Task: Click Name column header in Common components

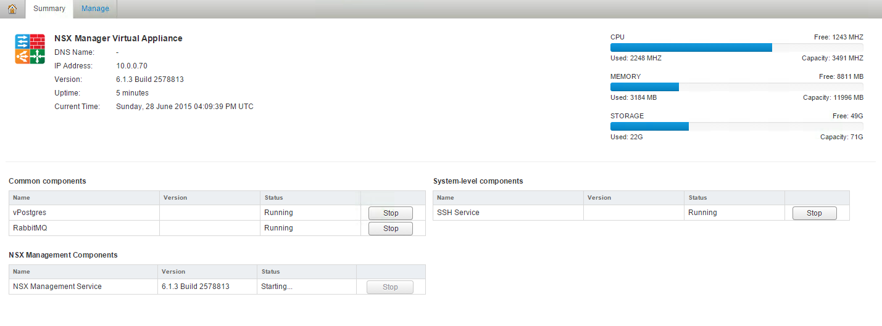Action: 22,198
